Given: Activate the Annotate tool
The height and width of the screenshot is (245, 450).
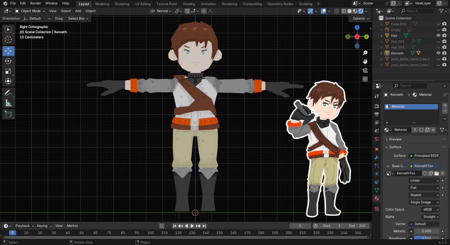Looking at the screenshot, I should 8,92.
